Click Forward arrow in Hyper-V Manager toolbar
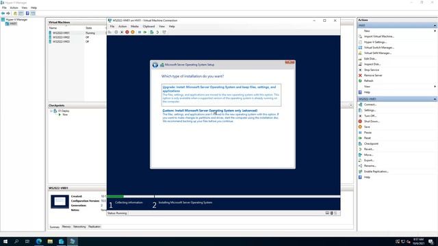 point(8,14)
